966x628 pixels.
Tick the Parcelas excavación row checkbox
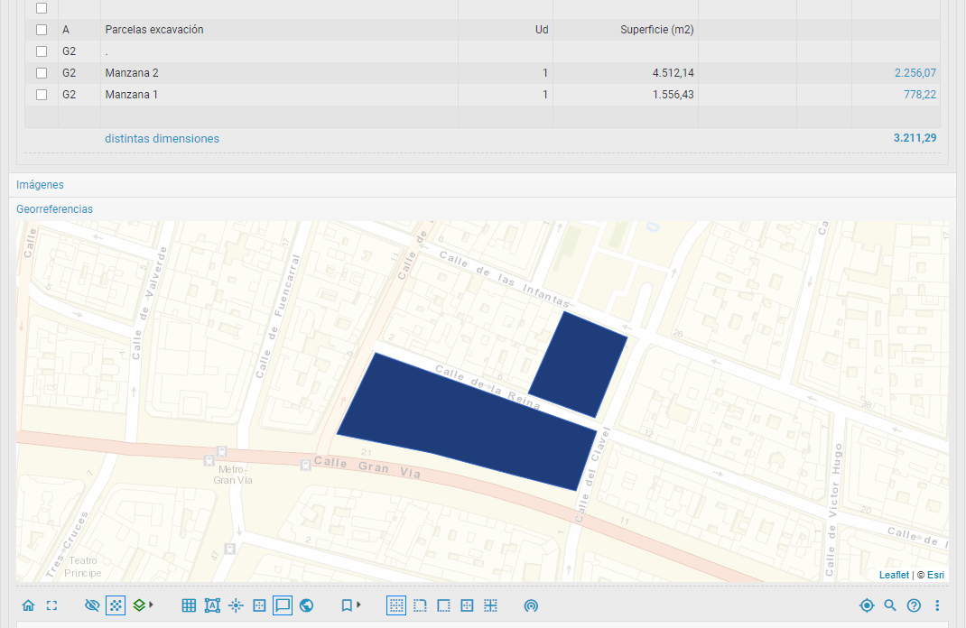coord(42,30)
